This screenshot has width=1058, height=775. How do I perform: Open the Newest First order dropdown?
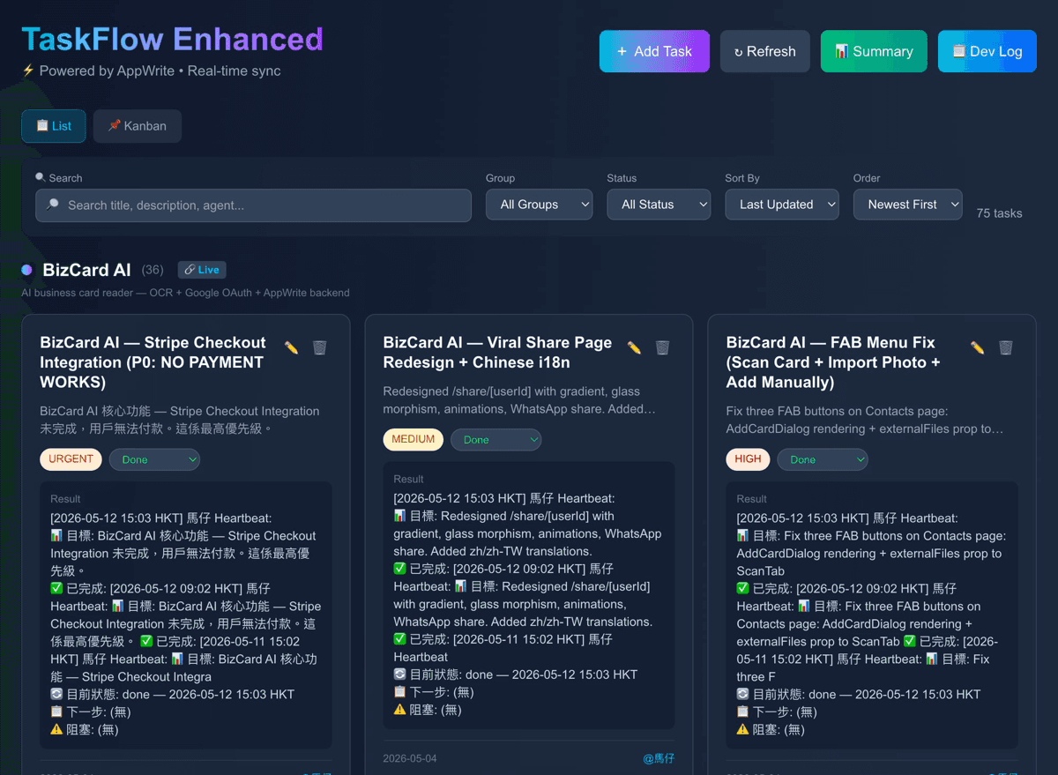pyautogui.click(x=908, y=205)
